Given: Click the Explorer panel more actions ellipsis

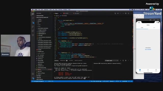Looking at the screenshot, I should click(50, 13).
